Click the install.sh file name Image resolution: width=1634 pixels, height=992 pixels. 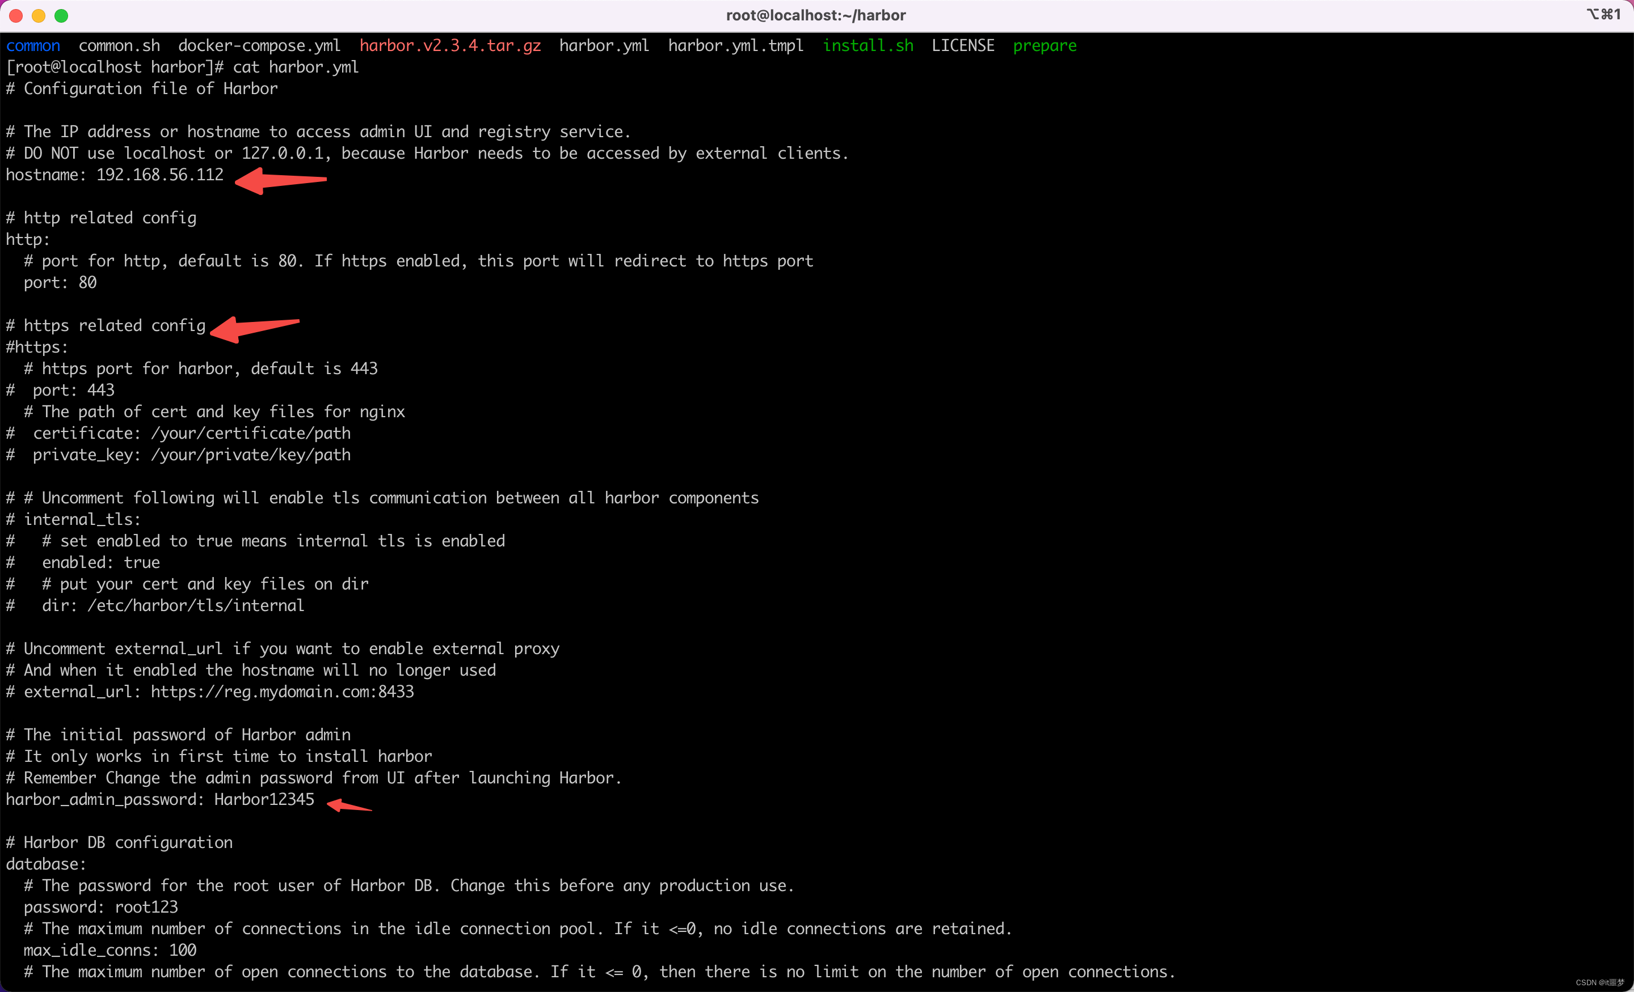pos(867,46)
